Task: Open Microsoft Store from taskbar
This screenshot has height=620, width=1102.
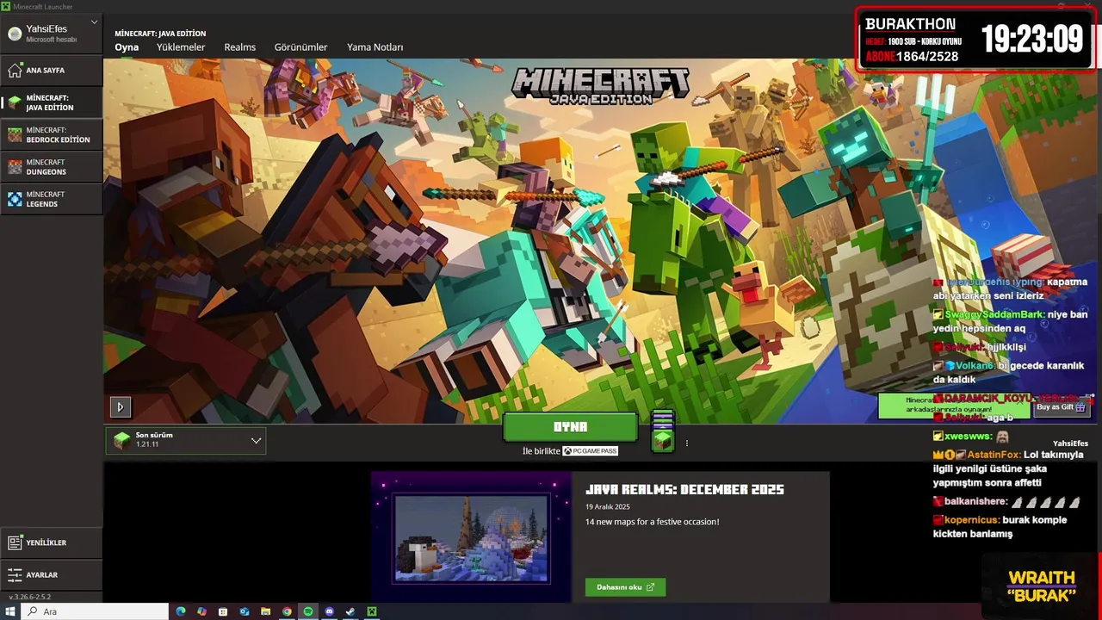Action: [x=223, y=611]
